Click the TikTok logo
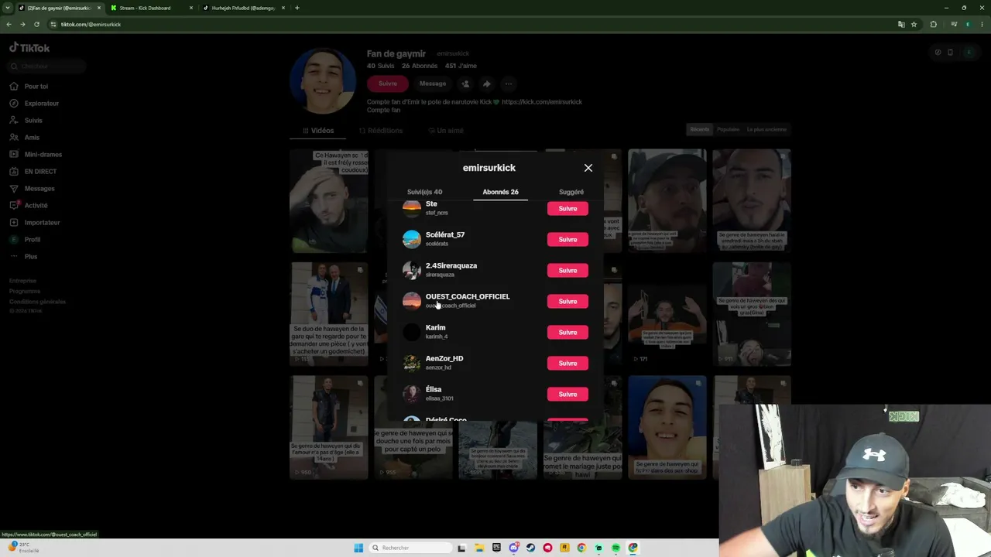The width and height of the screenshot is (991, 557). pyautogui.click(x=29, y=48)
